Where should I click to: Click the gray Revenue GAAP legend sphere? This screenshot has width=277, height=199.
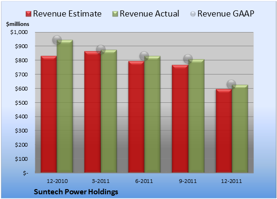click(x=193, y=14)
